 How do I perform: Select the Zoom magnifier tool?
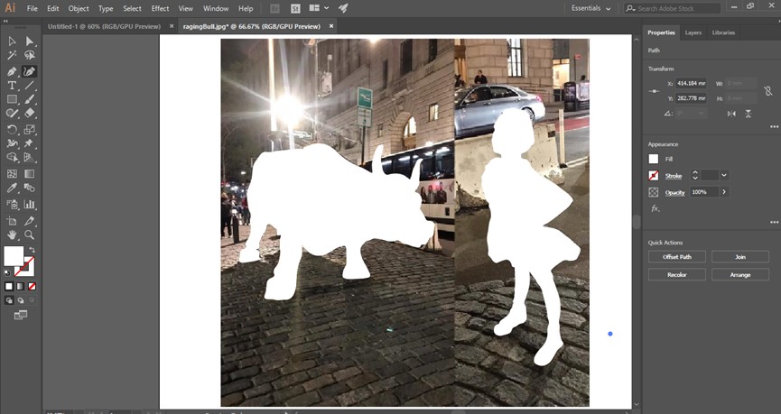pyautogui.click(x=30, y=235)
